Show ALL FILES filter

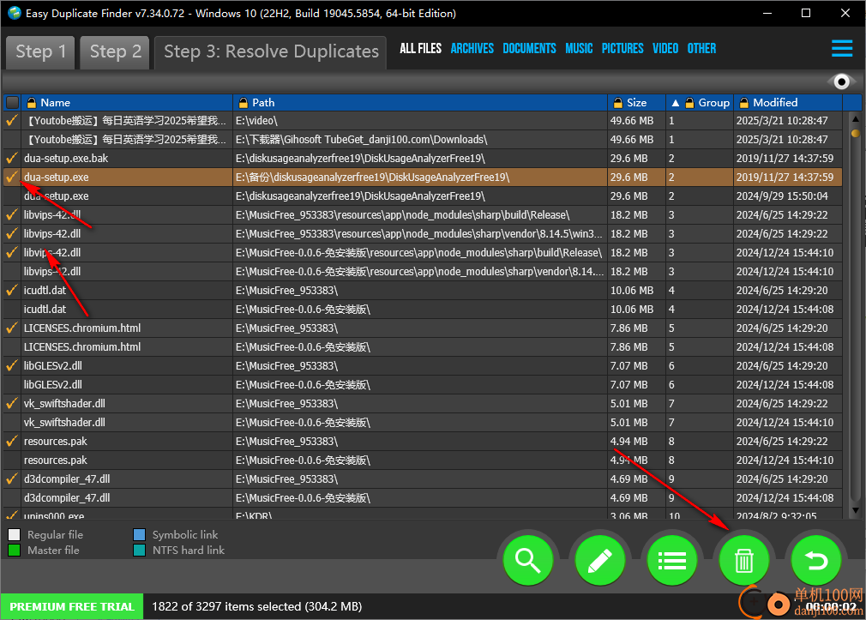[420, 49]
